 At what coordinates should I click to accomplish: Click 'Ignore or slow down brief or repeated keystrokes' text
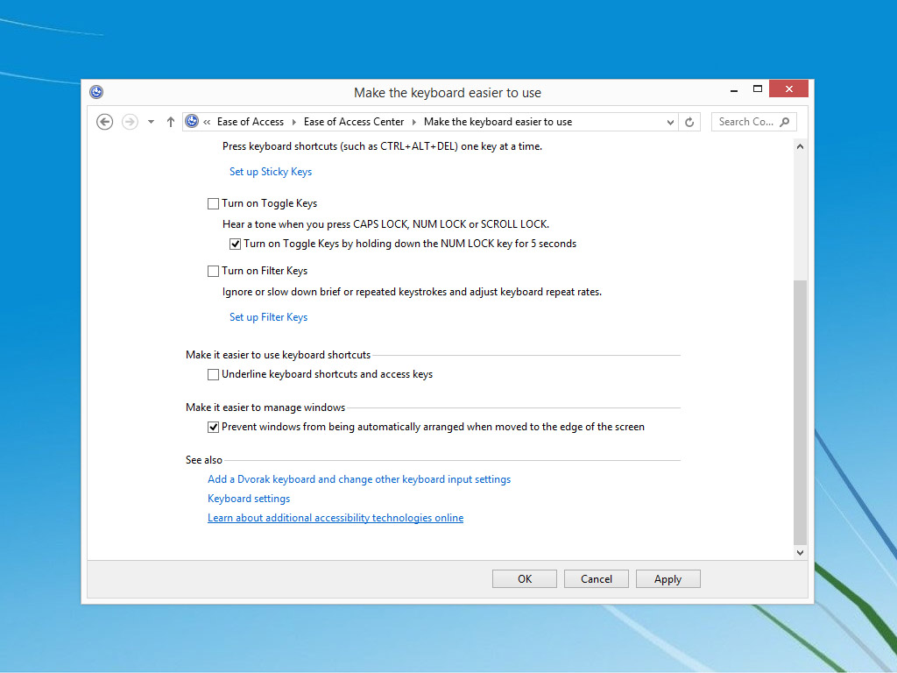pyautogui.click(x=412, y=292)
